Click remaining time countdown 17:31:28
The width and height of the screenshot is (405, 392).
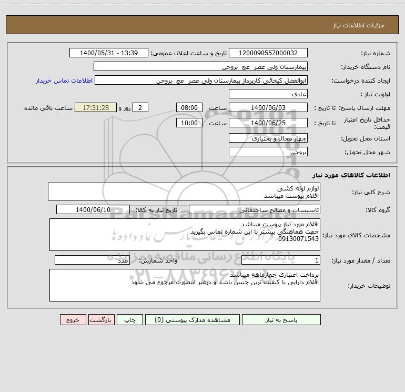coord(96,107)
